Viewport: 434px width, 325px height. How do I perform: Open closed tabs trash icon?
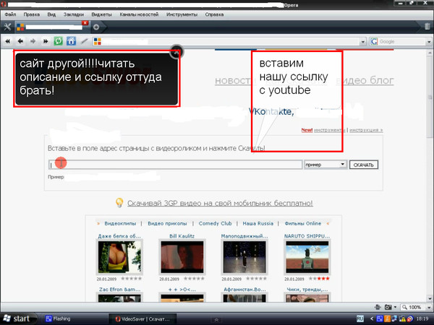[427, 27]
